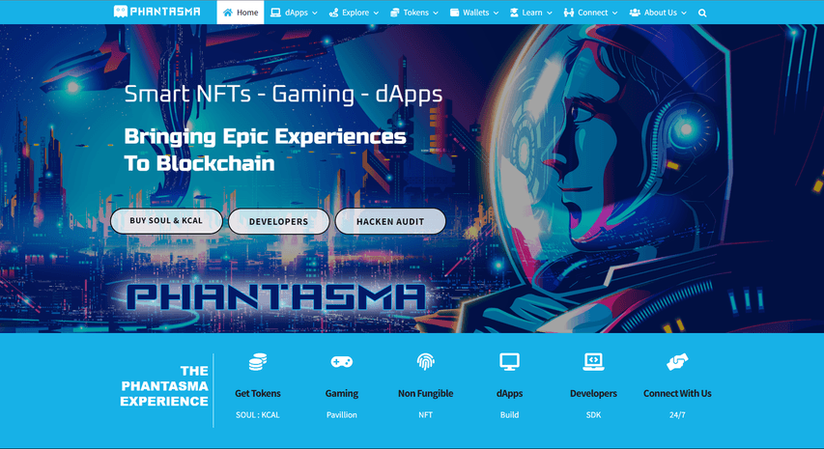Select the Non Fungible fingerprint icon

[x=426, y=362]
